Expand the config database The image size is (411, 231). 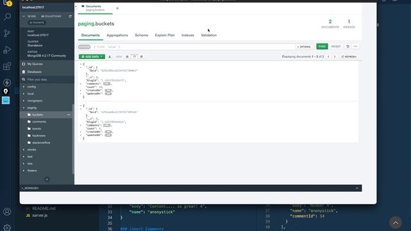coord(24,87)
